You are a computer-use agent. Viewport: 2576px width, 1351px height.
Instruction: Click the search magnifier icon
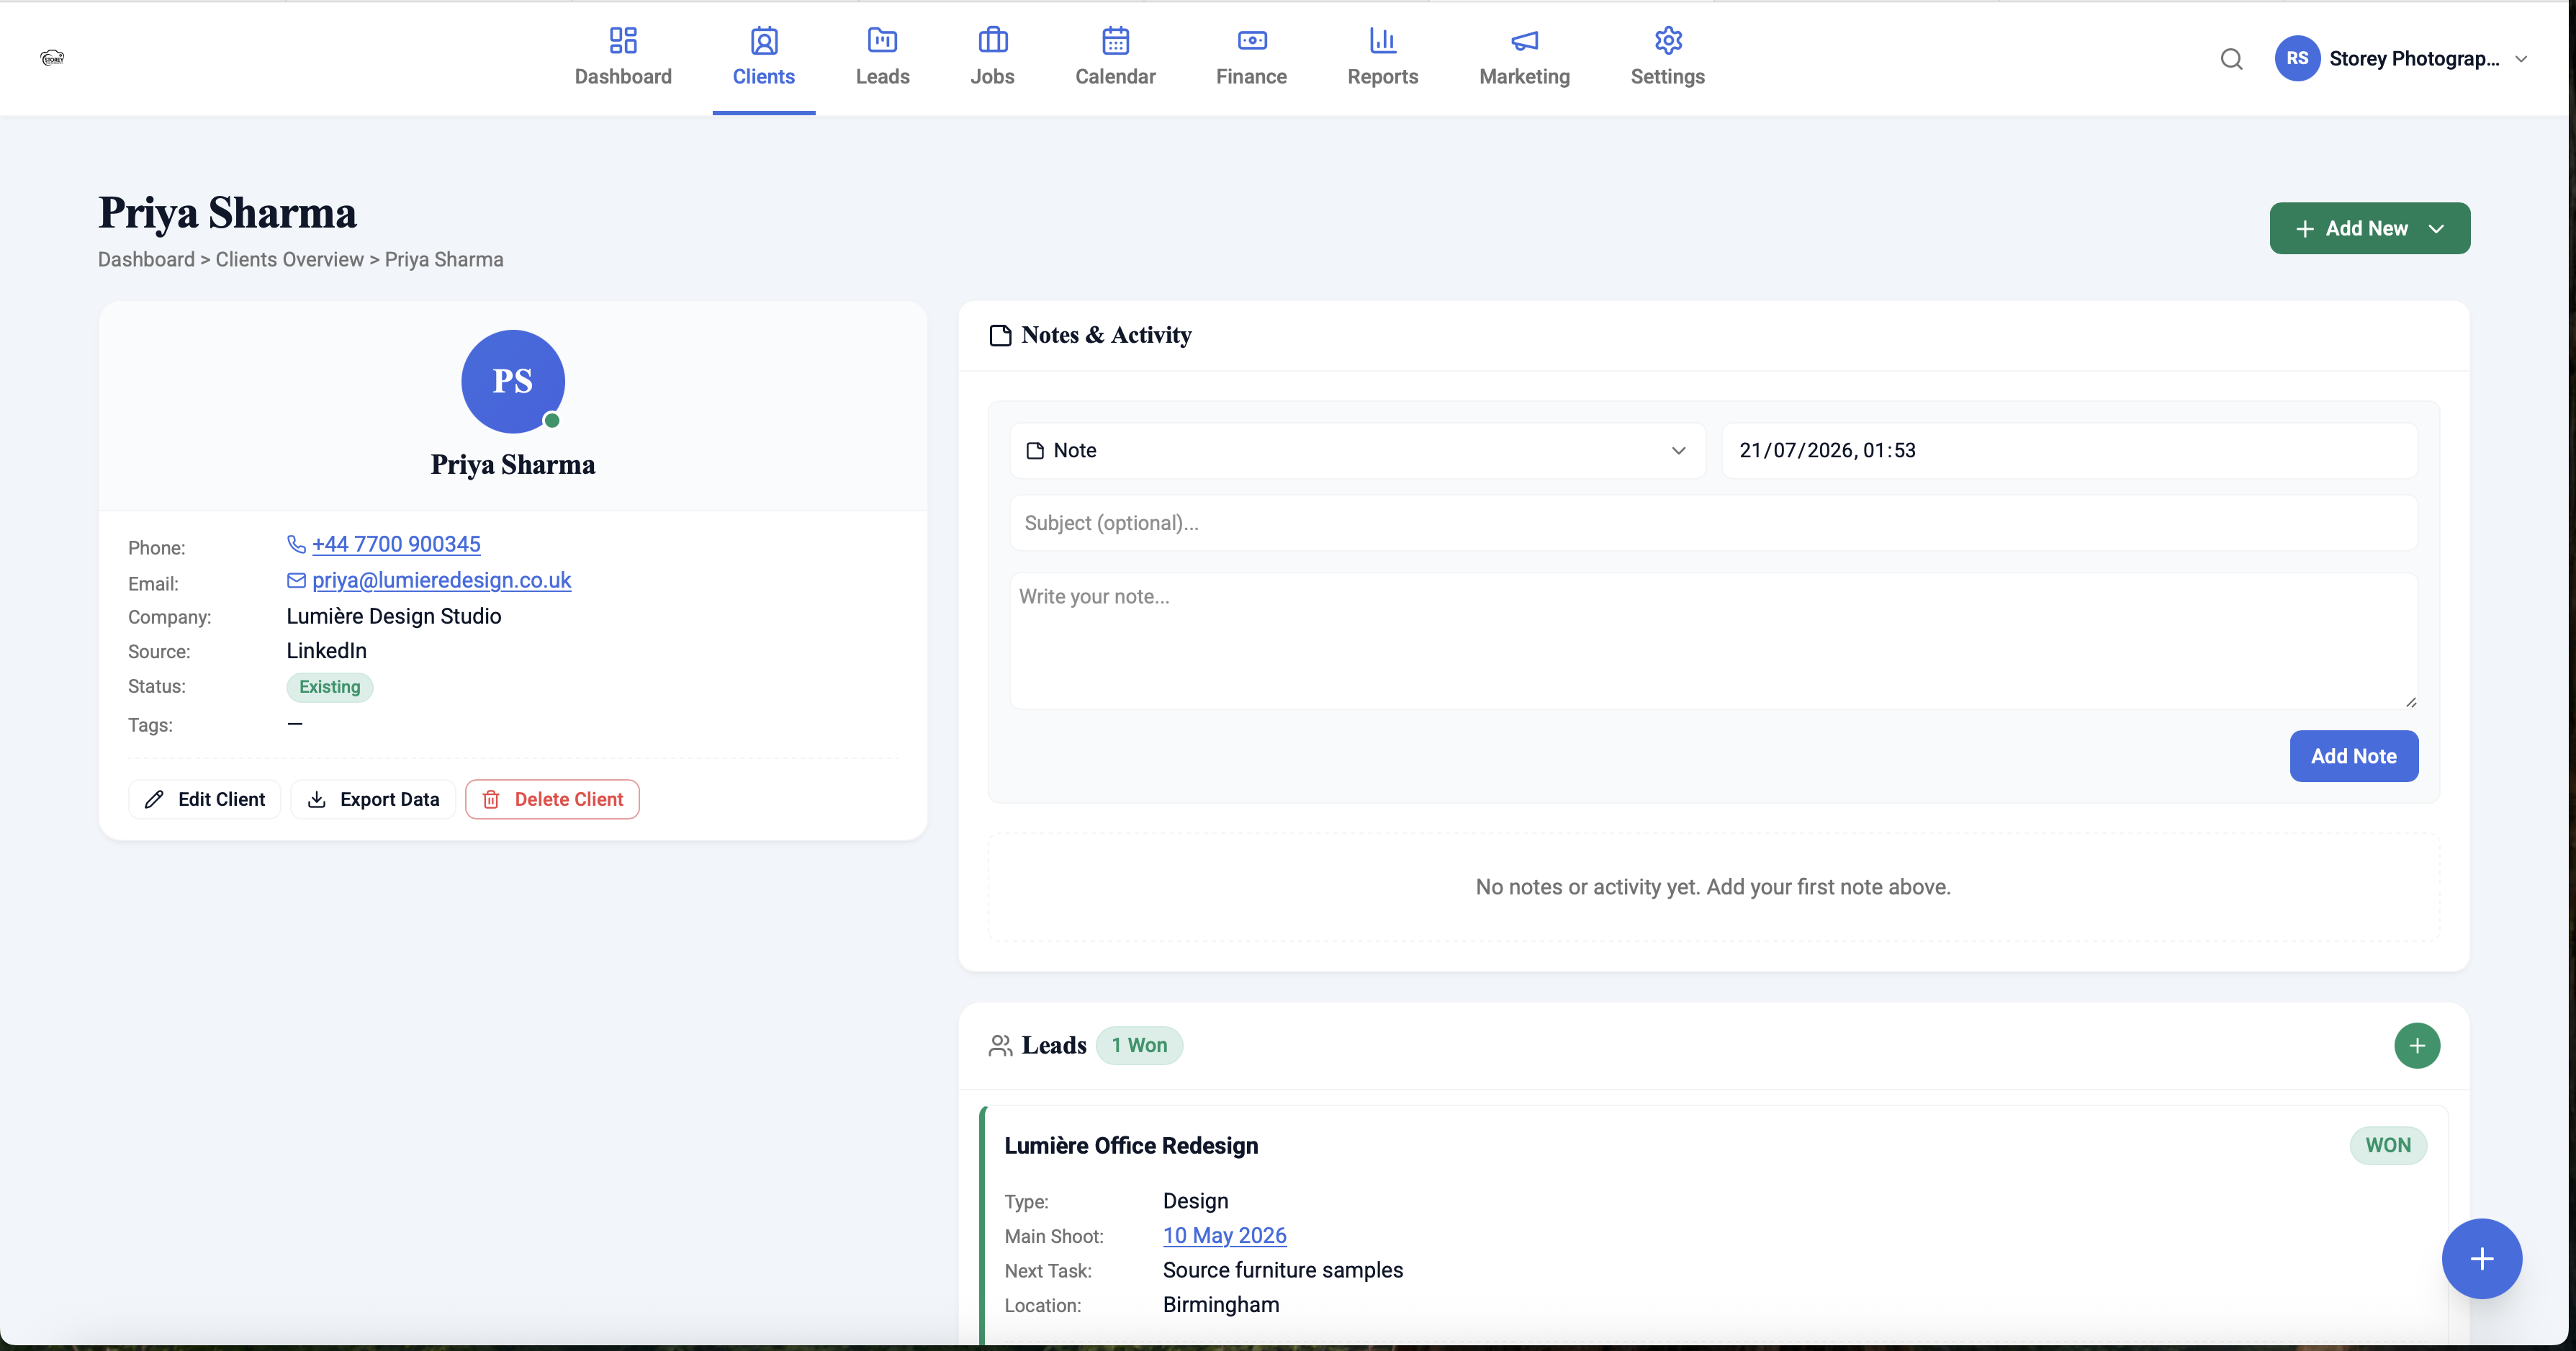coord(2231,59)
